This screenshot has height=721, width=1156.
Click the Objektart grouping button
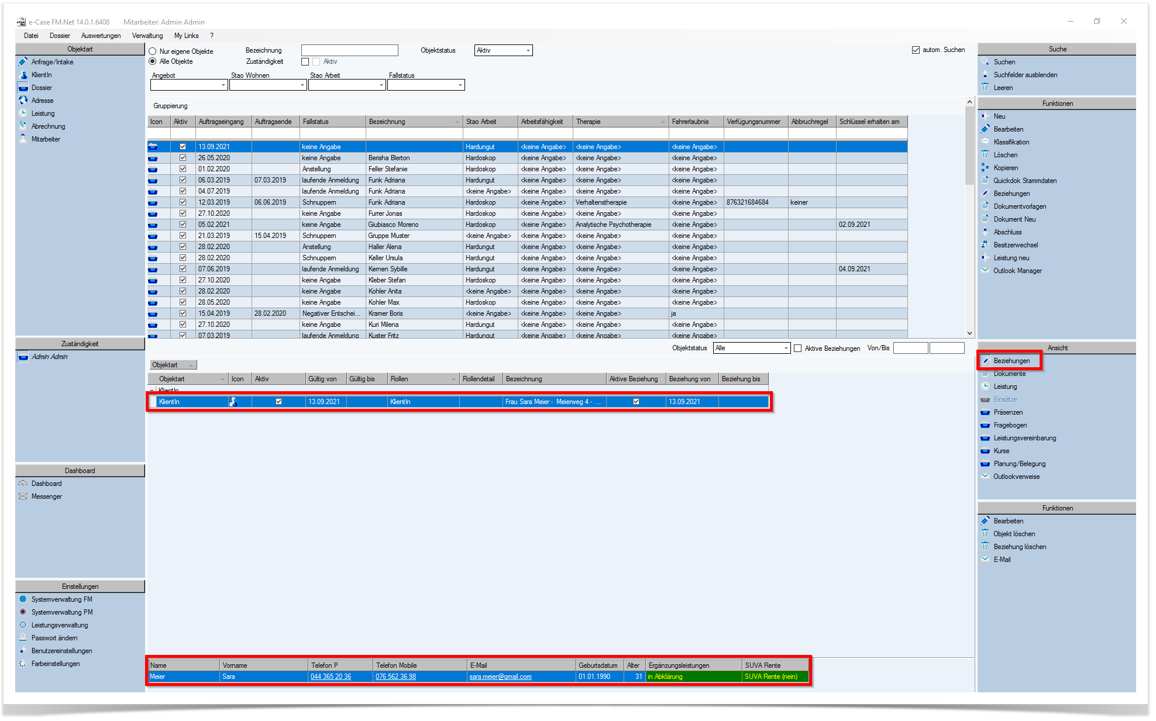click(173, 365)
